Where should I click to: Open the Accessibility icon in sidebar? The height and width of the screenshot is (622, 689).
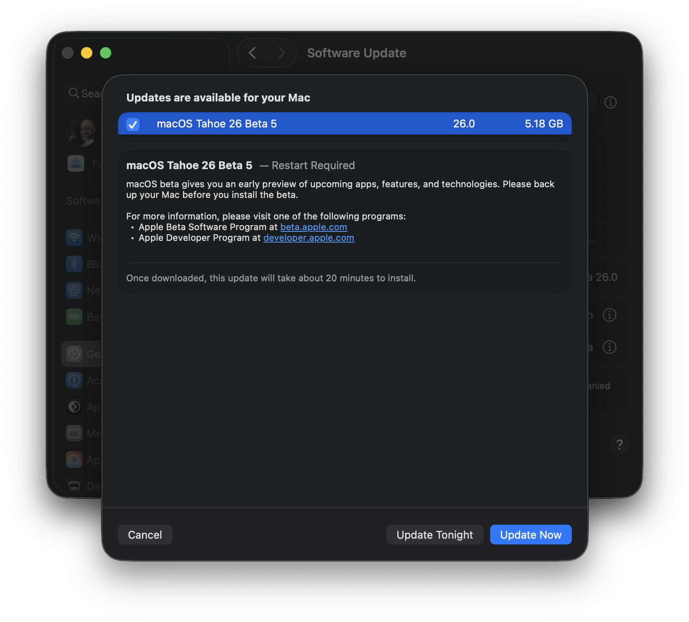74,380
